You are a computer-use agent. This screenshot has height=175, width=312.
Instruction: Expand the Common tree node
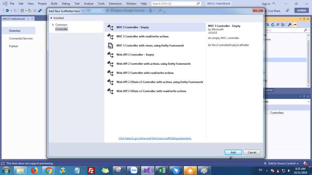[53, 25]
